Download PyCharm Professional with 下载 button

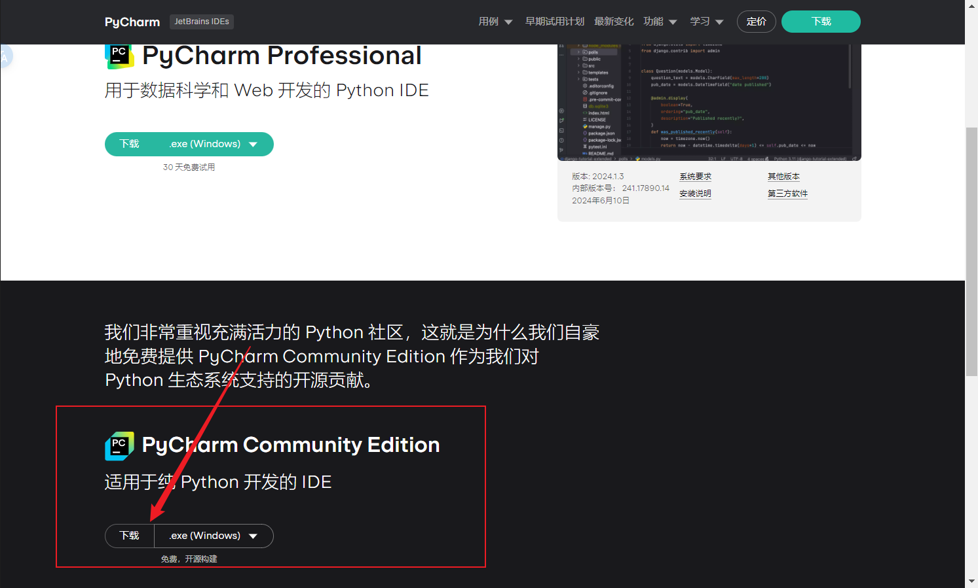[130, 144]
